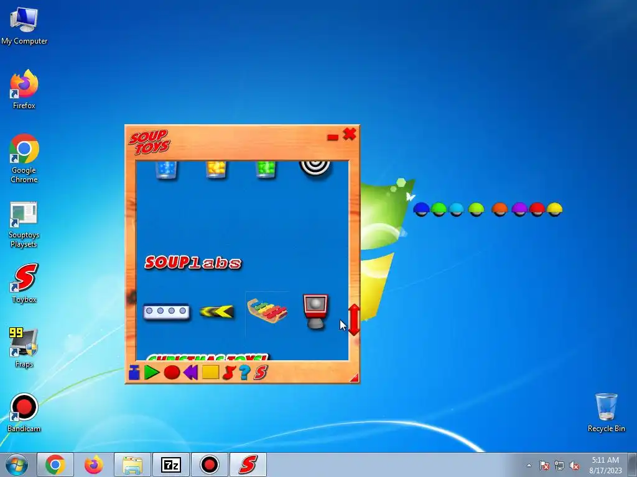Click Action Center flag tray icon
Image resolution: width=637 pixels, height=477 pixels.
point(544,465)
